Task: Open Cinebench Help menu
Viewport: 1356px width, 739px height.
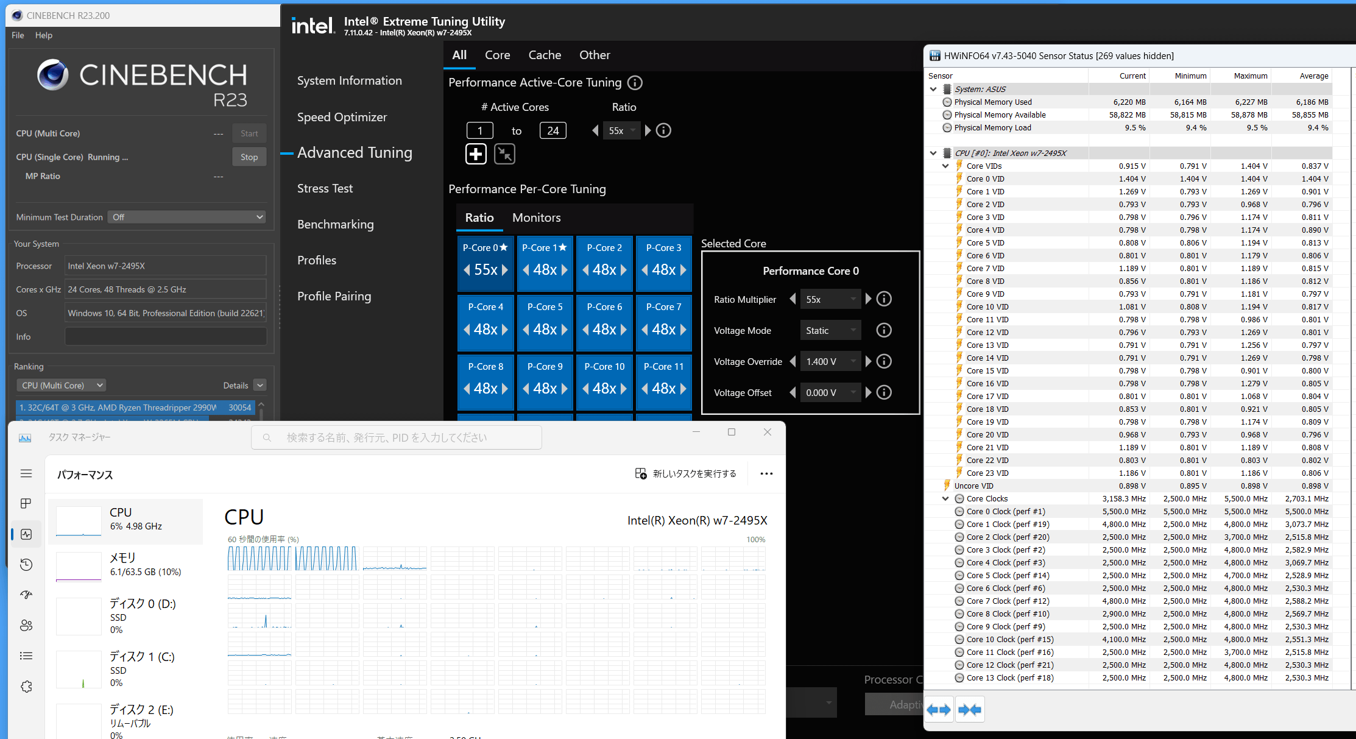Action: pyautogui.click(x=44, y=35)
